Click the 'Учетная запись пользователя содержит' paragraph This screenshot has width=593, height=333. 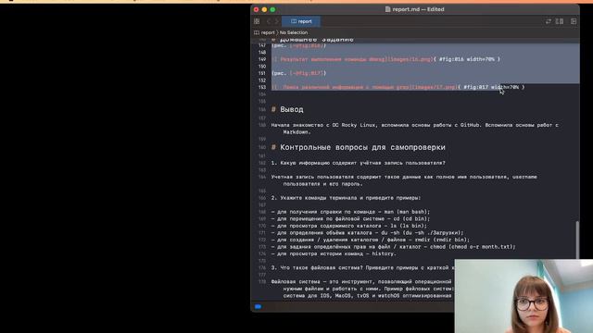(404, 180)
